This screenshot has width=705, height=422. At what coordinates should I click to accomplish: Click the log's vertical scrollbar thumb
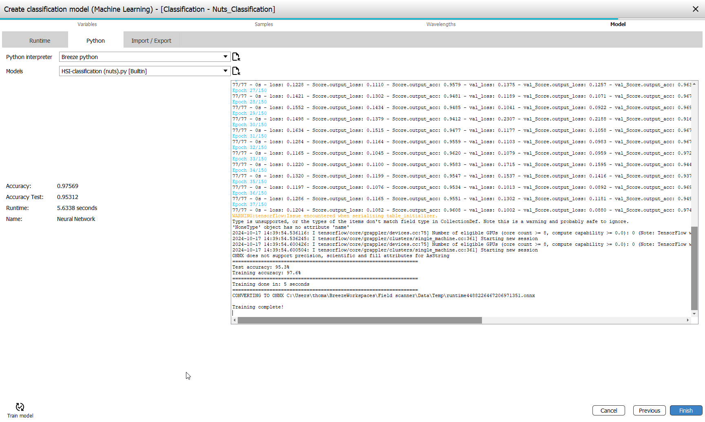[694, 269]
